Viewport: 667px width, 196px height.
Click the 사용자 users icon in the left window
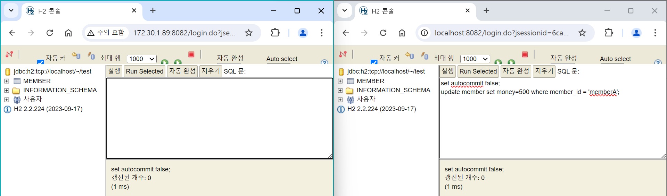coord(17,100)
